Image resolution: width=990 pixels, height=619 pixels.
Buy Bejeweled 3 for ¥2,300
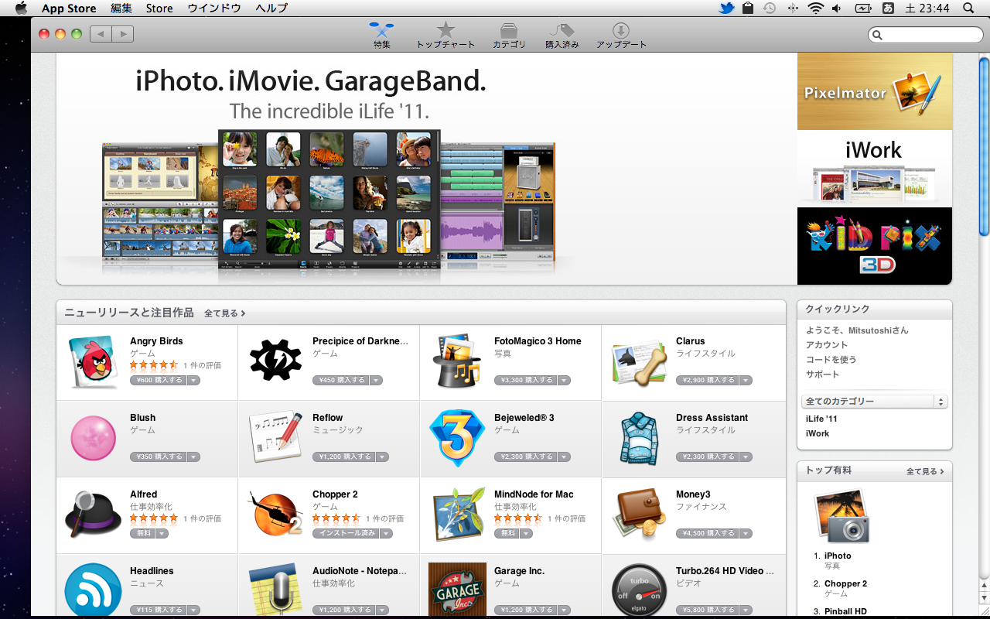click(525, 457)
